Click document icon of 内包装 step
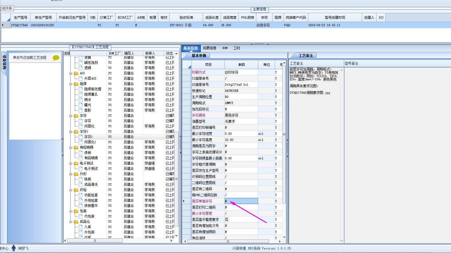Image resolution: width=451 pixels, height=253 pixels. 81,216
